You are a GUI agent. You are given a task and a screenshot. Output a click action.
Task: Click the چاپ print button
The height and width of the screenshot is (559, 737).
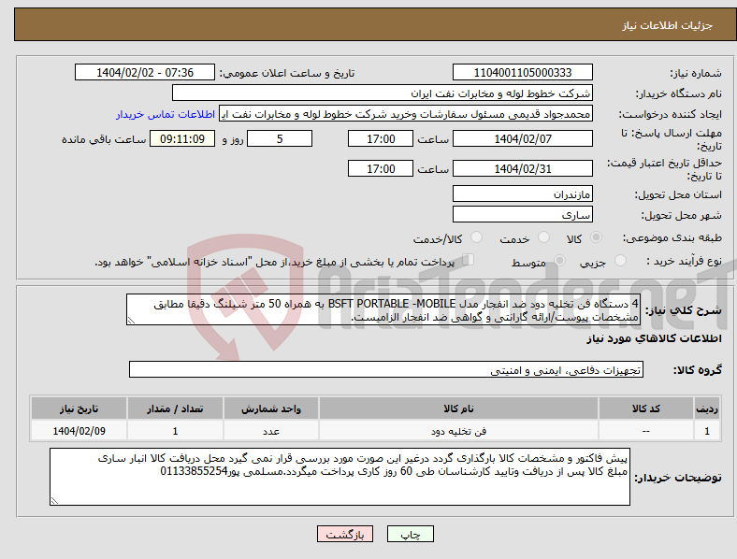click(411, 534)
